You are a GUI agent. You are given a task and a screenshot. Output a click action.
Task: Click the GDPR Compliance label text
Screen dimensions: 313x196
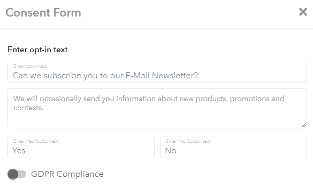(67, 174)
